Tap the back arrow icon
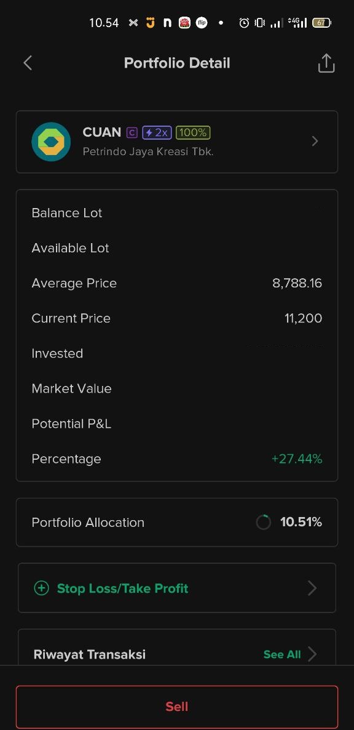The image size is (354, 730). click(28, 63)
